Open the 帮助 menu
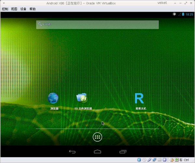This screenshot has width=195, height=163. 32,9
